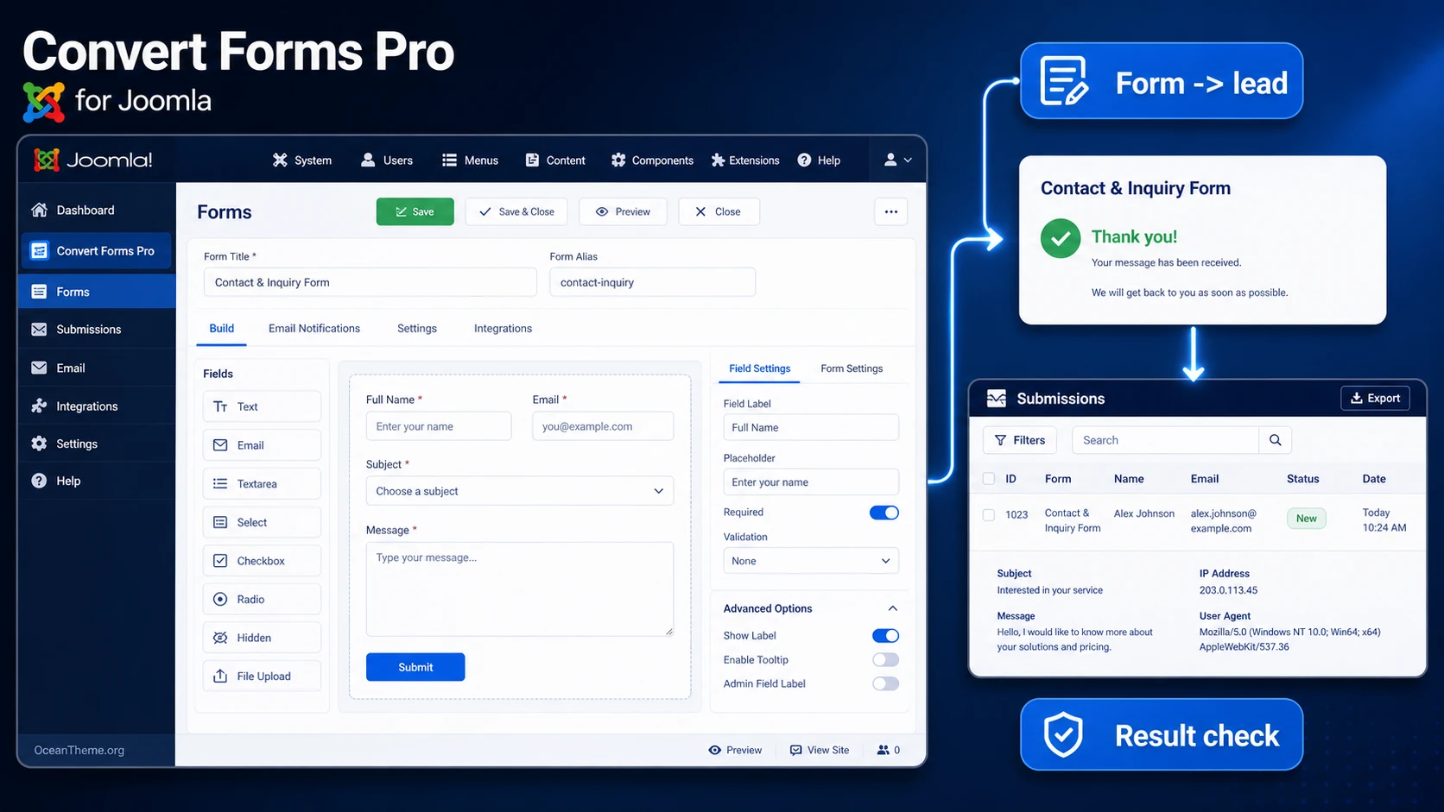Add a File Upload field
1444x812 pixels.
[x=262, y=676]
